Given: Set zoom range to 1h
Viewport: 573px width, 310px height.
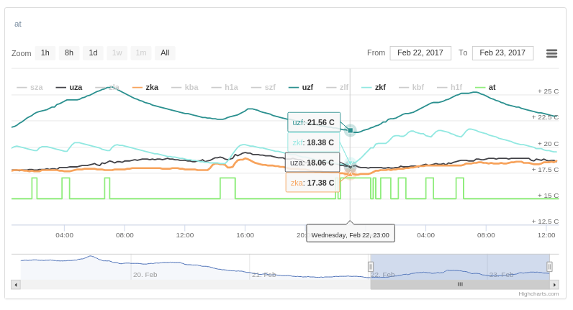Looking at the screenshot, I should point(45,53).
